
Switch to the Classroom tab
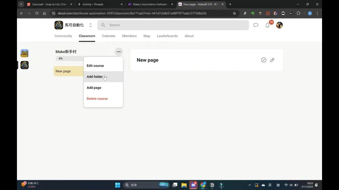coord(87,36)
